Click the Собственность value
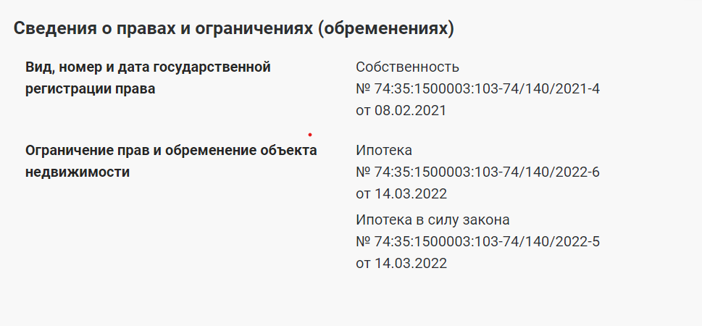The height and width of the screenshot is (326, 702). coord(407,67)
